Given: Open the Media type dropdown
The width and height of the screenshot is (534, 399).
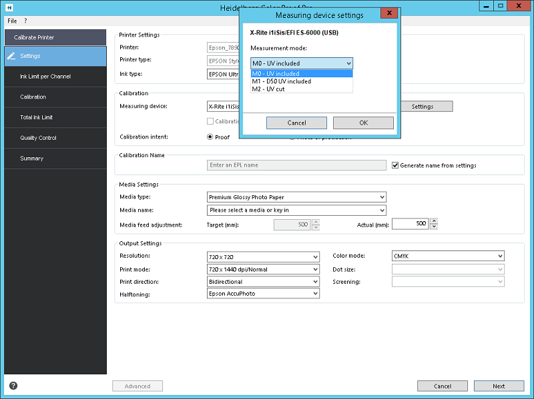Looking at the screenshot, I should [296, 197].
